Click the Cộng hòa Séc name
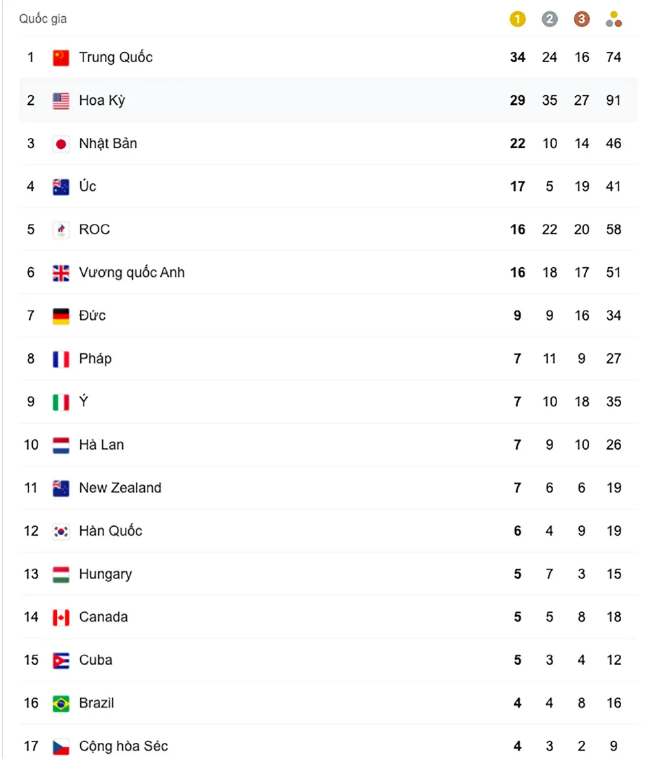The image size is (647, 759). tap(123, 746)
